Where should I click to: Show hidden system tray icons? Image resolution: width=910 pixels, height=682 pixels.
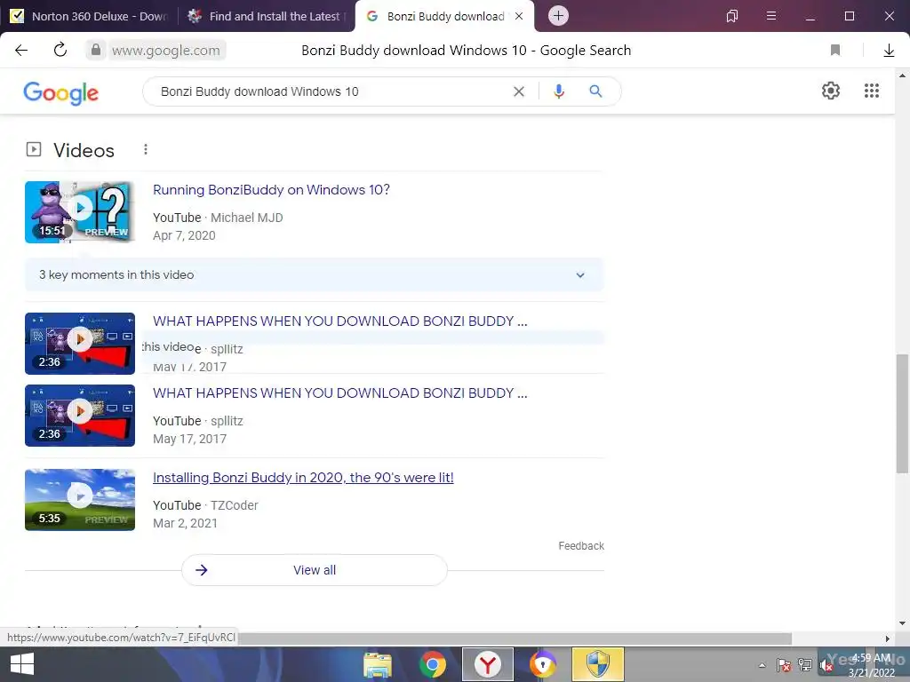pos(762,665)
